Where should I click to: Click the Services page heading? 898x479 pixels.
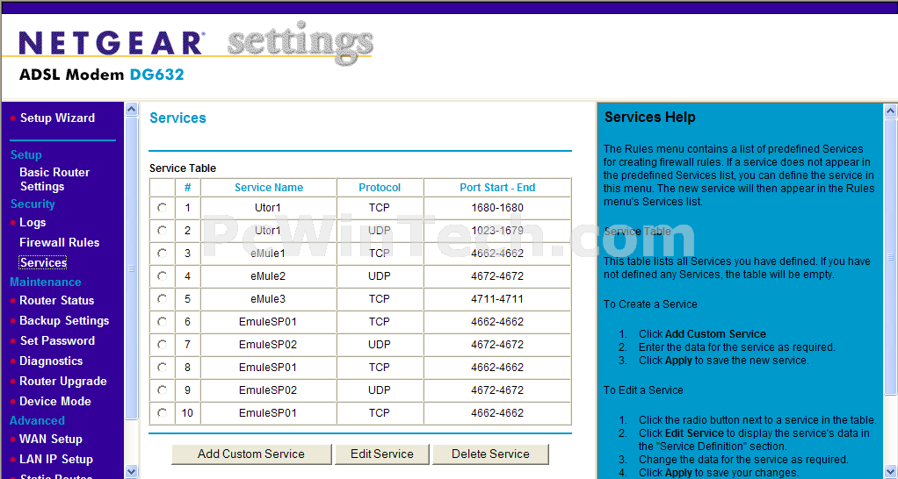point(177,118)
